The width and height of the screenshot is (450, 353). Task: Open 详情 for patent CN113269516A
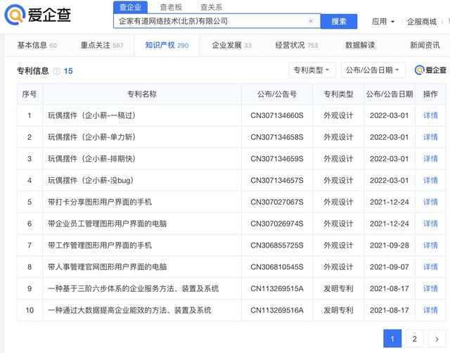tap(430, 310)
